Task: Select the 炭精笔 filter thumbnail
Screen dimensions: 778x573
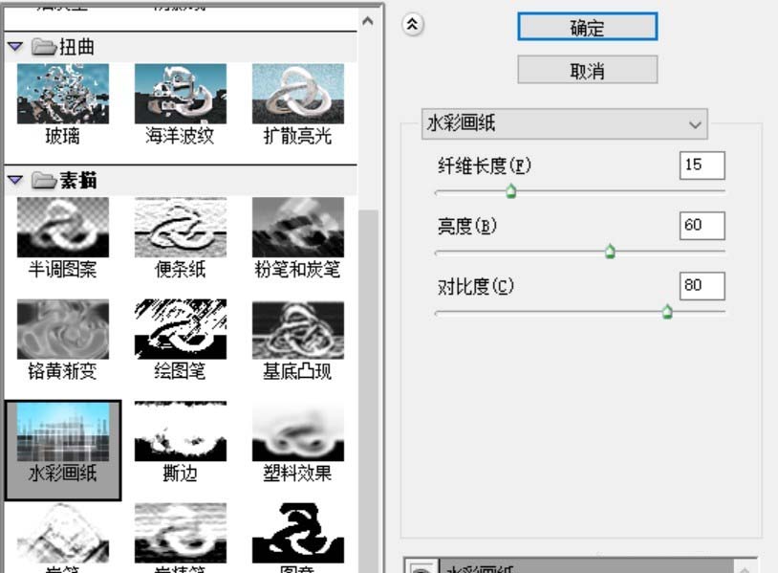Action: pyautogui.click(x=180, y=533)
